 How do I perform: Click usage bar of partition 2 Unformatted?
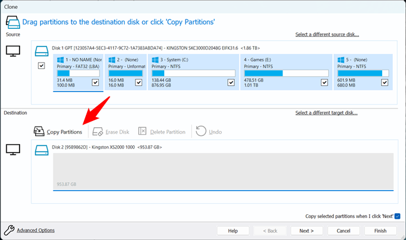[125, 73]
